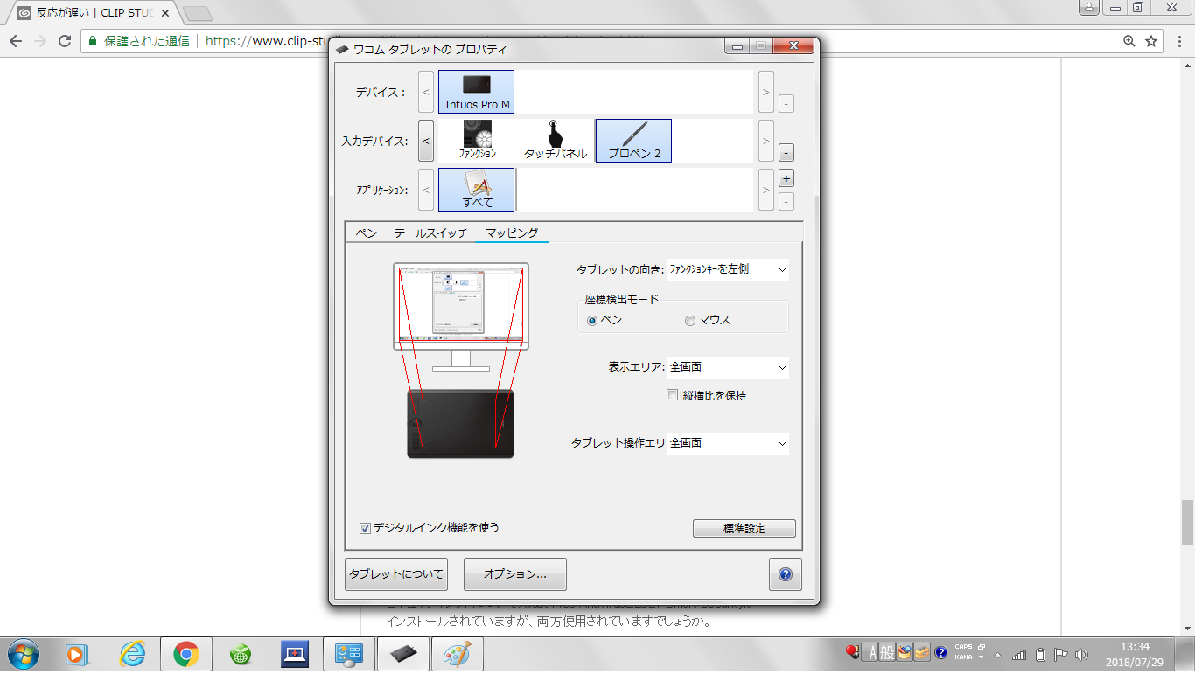Open the Chrome user profile icon
Screen dimensions: 1195x674
[x=1089, y=7]
